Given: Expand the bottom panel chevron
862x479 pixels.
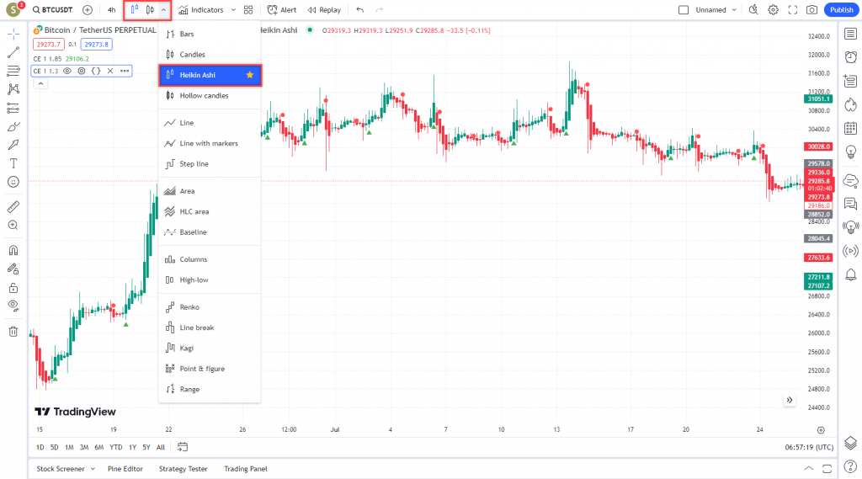Looking at the screenshot, I should pos(809,469).
